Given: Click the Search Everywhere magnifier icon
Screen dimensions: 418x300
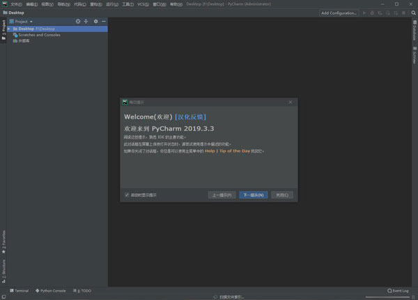Looking at the screenshot, I should click(x=412, y=13).
